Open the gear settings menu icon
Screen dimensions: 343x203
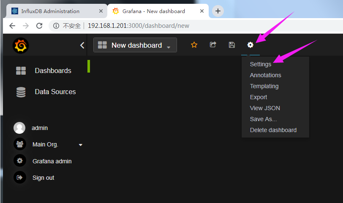pyautogui.click(x=250, y=45)
